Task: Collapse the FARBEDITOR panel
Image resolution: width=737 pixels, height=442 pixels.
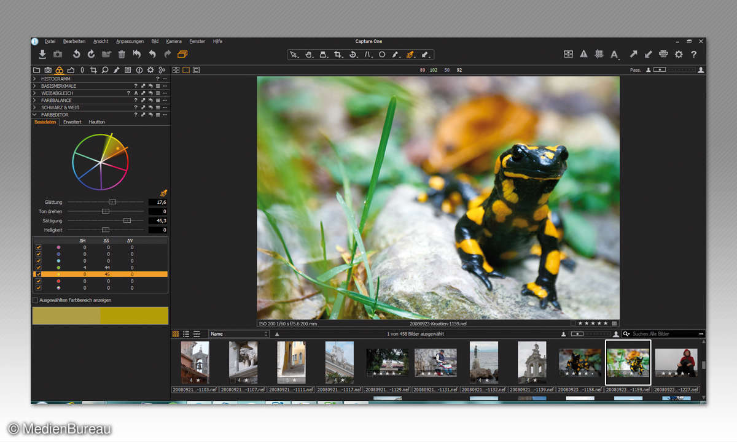Action: pyautogui.click(x=34, y=115)
